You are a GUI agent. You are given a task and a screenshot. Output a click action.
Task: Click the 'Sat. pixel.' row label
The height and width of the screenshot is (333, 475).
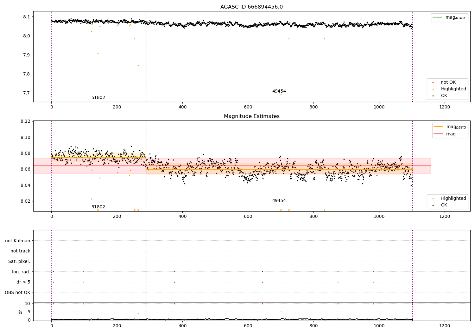tap(19, 262)
